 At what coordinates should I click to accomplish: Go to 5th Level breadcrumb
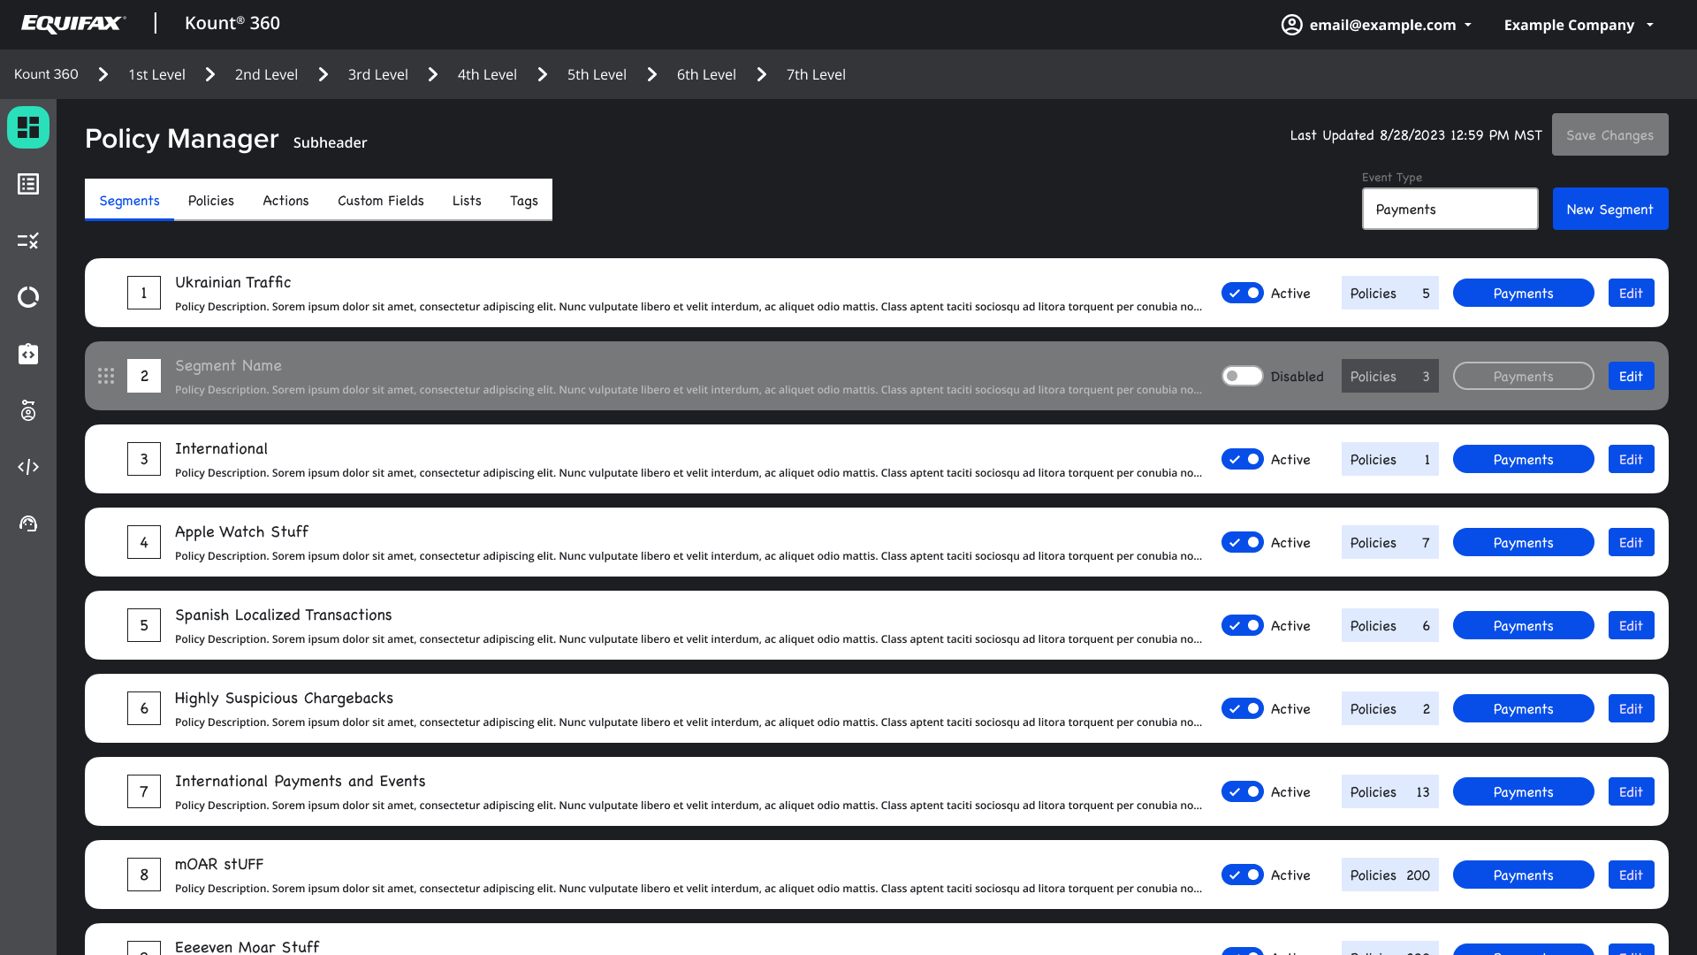[x=597, y=74]
